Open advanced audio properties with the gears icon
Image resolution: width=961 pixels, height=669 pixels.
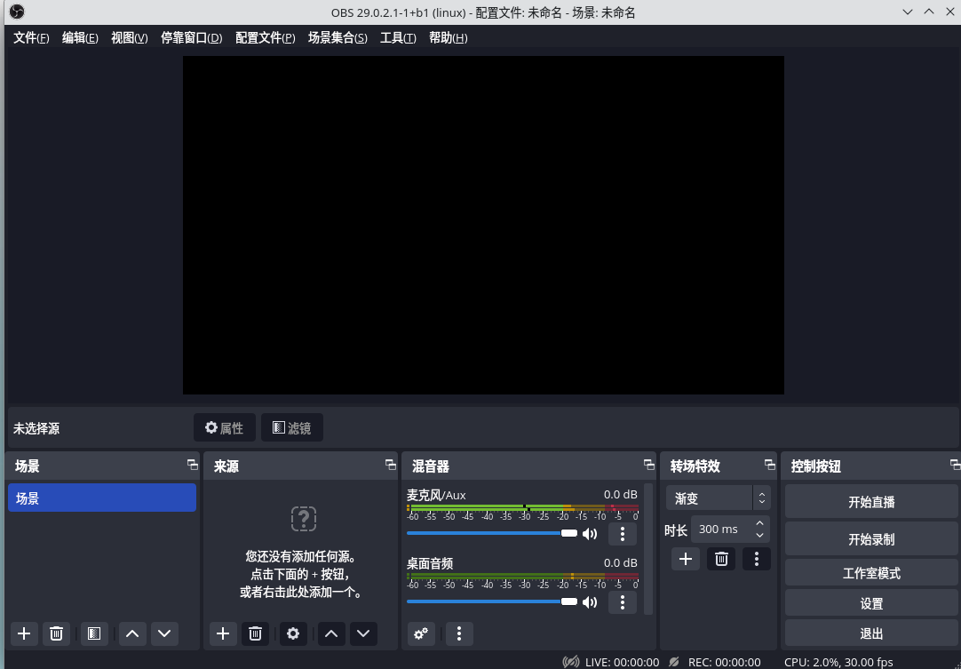(421, 633)
